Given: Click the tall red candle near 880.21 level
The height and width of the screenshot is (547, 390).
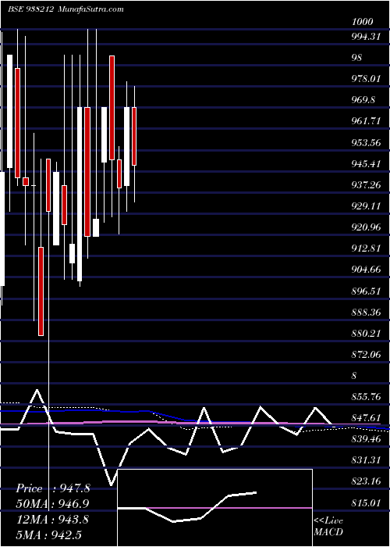Looking at the screenshot, I should tap(41, 291).
